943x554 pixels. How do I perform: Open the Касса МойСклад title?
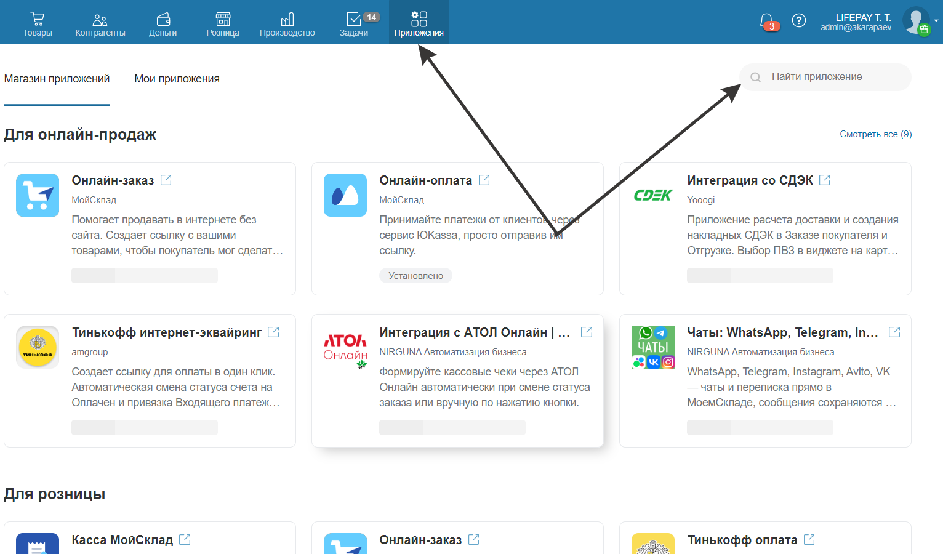click(x=122, y=540)
